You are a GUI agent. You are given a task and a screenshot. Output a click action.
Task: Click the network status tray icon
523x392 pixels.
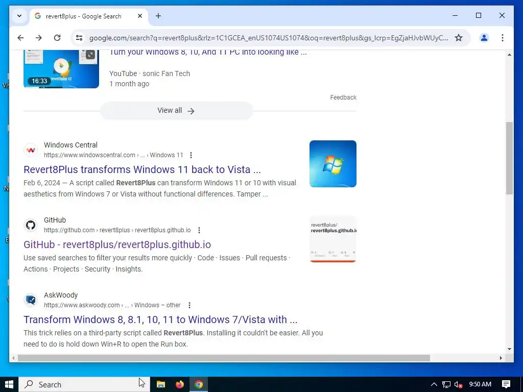(446, 384)
